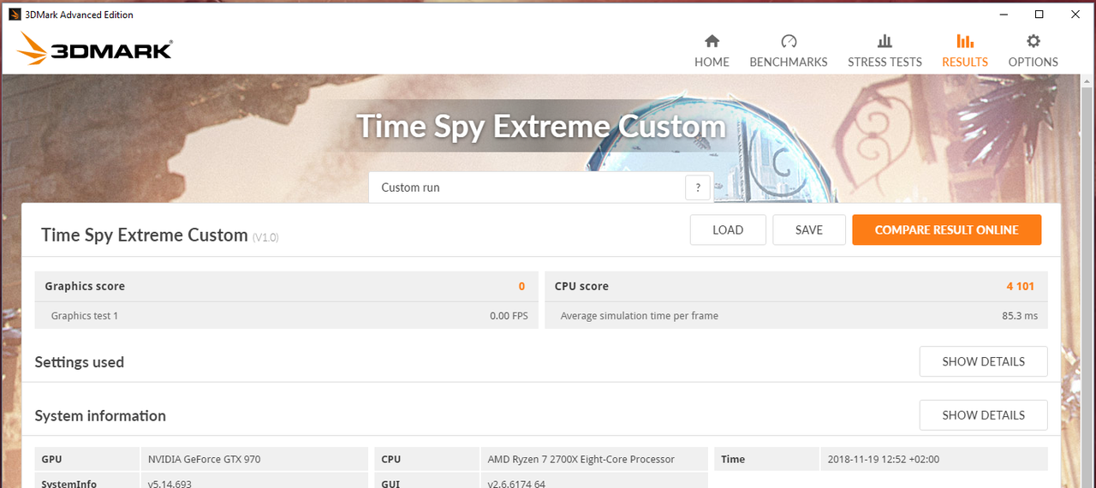The image size is (1096, 488).
Task: Open the HOME tab
Action: 712,51
